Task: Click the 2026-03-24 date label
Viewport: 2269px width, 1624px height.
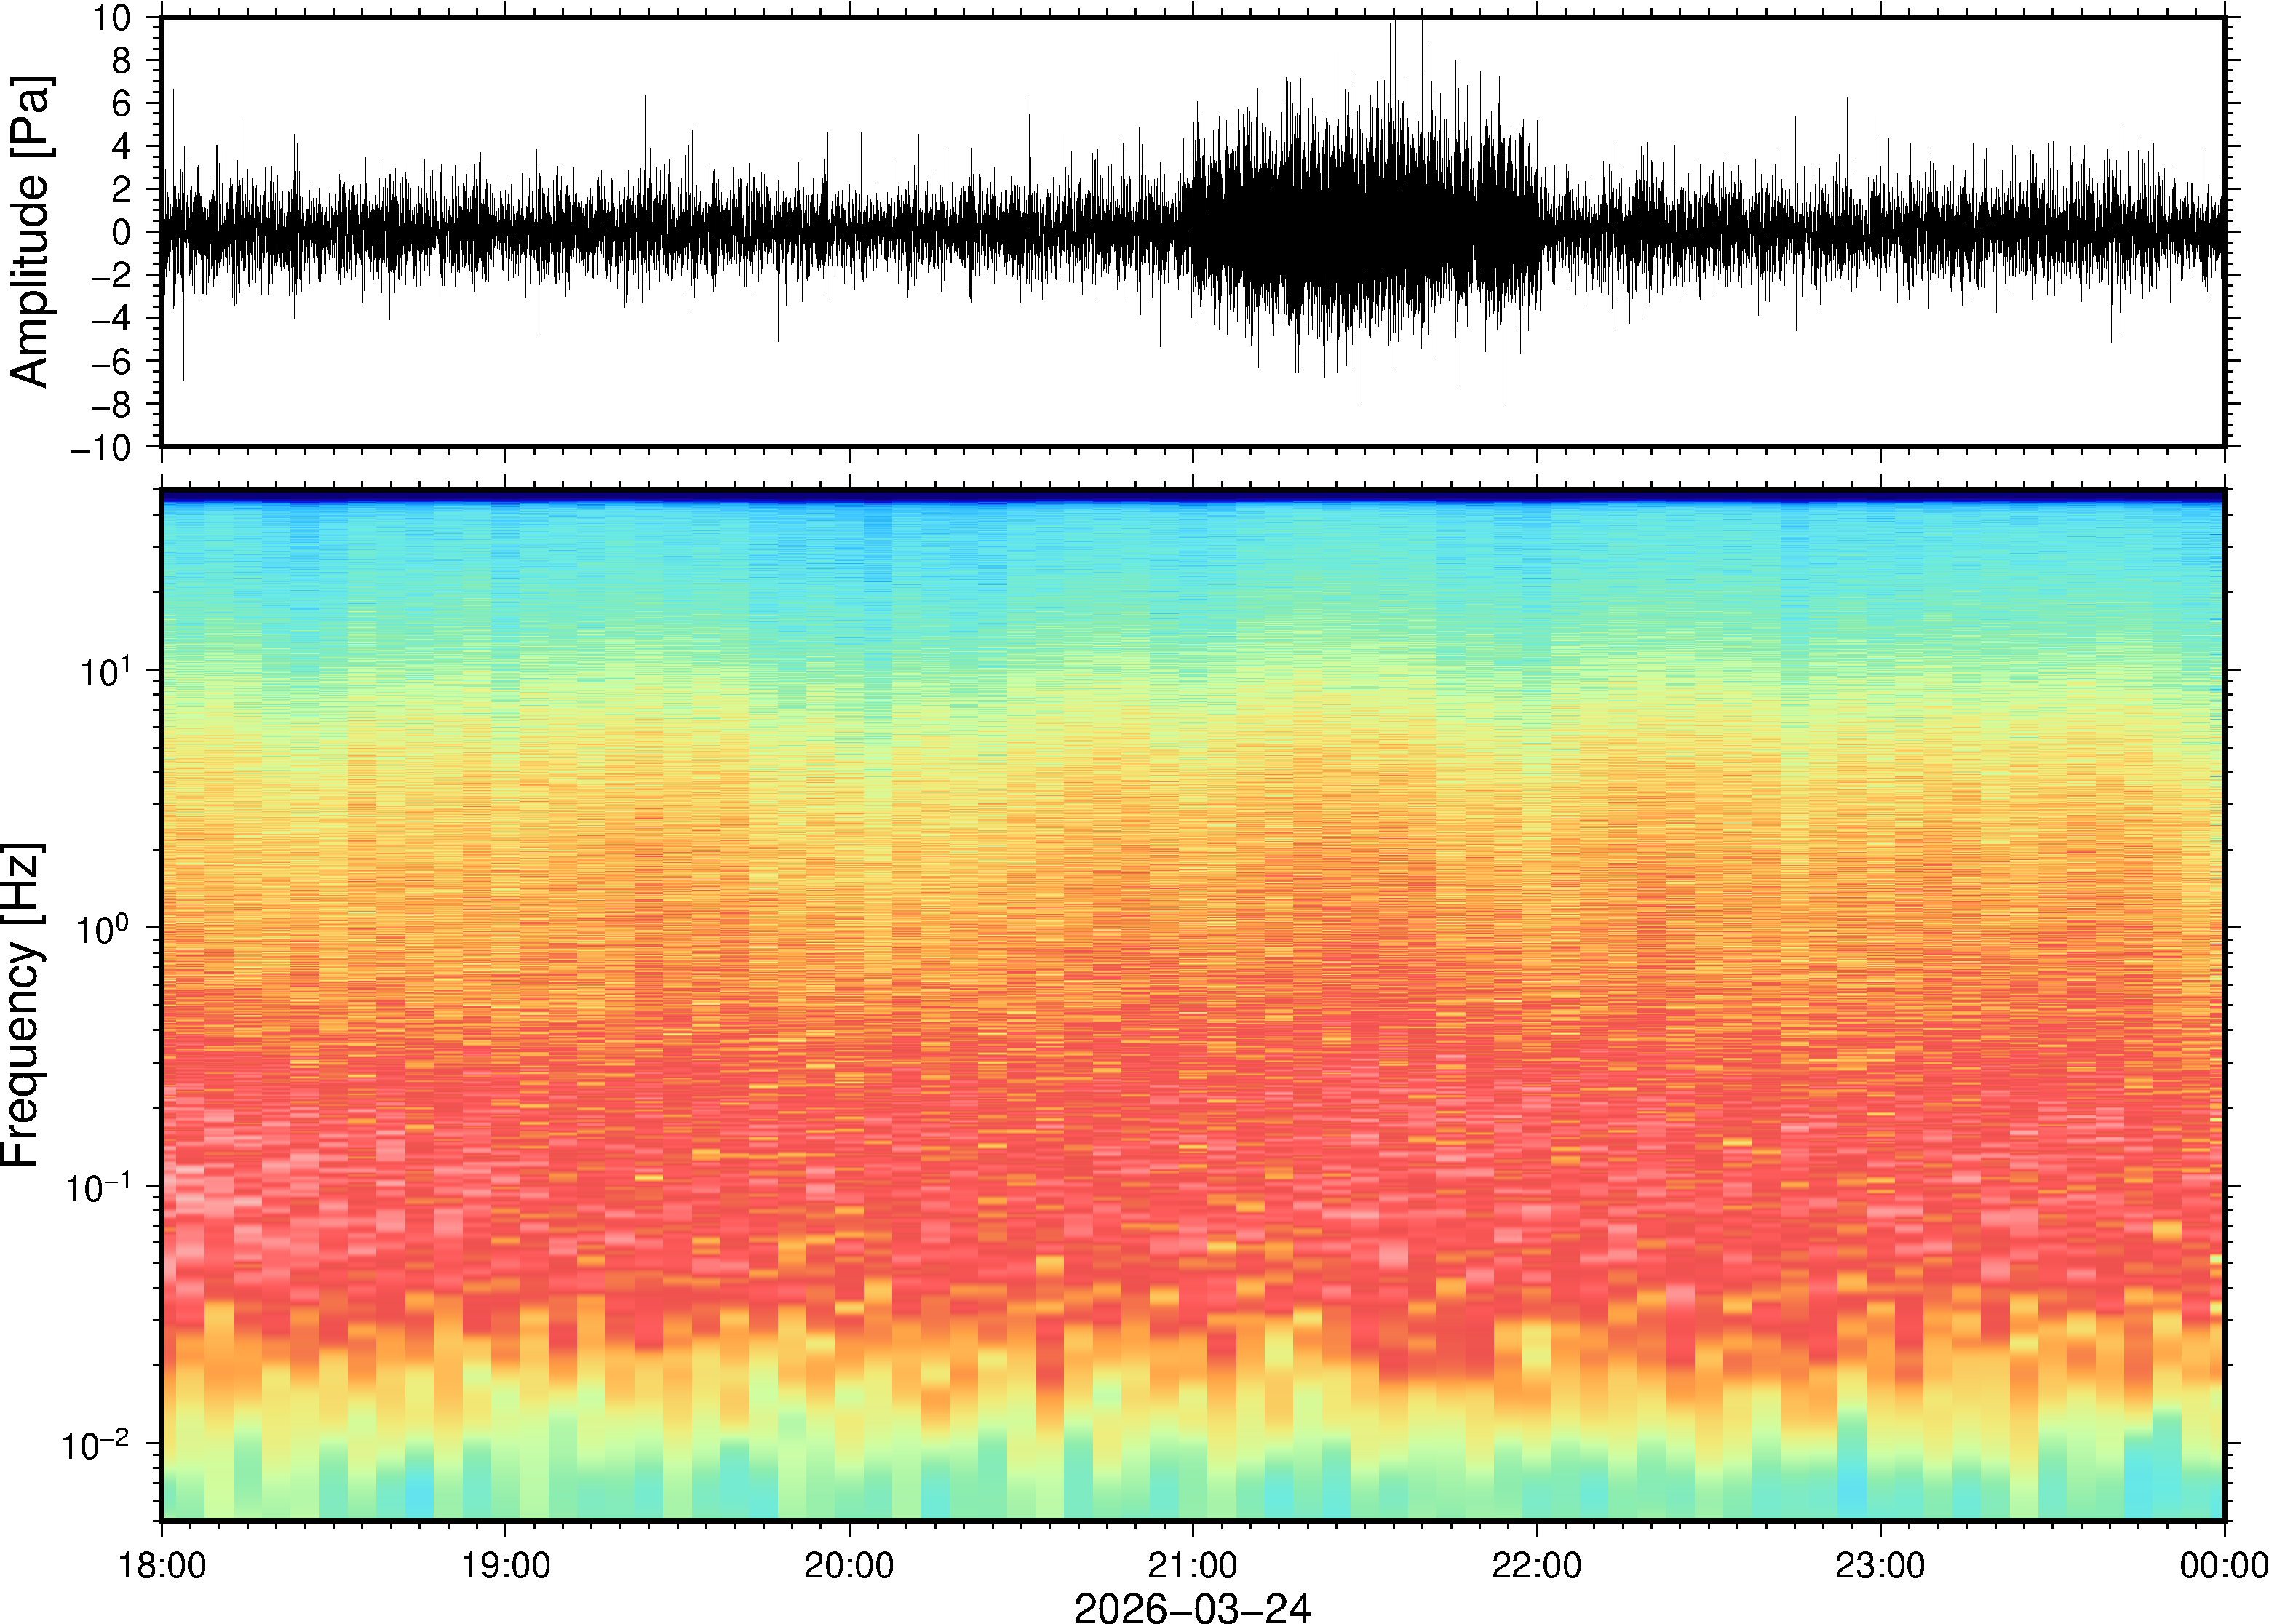Action: pos(1192,1607)
